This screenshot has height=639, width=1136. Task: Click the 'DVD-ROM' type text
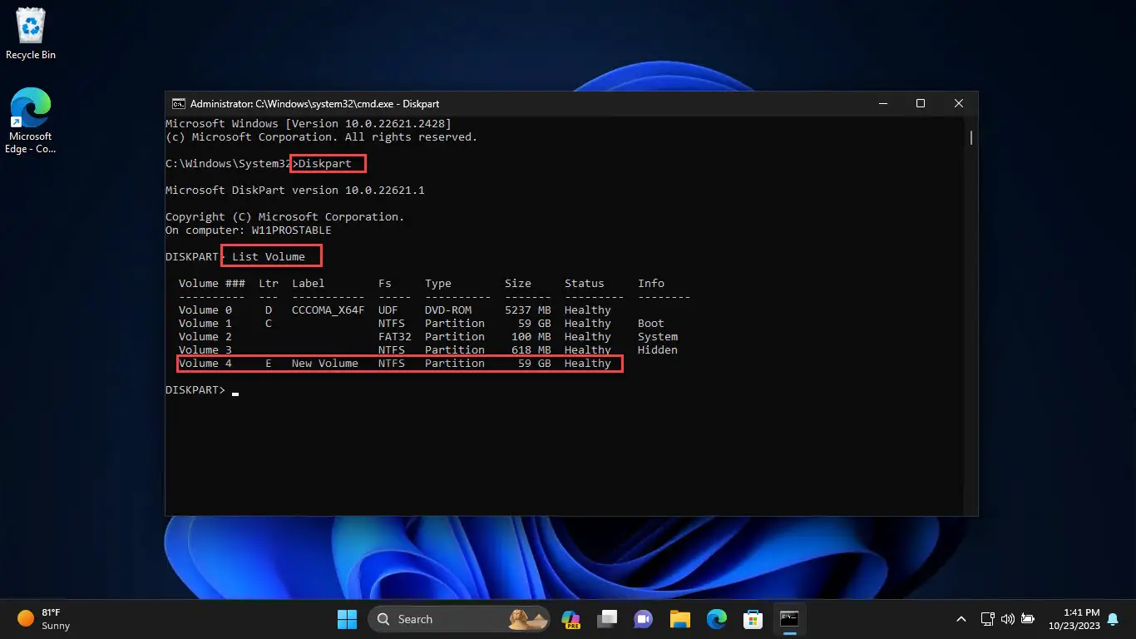pos(448,310)
